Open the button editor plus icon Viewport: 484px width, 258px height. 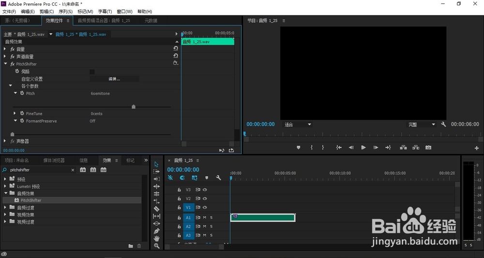click(x=477, y=148)
